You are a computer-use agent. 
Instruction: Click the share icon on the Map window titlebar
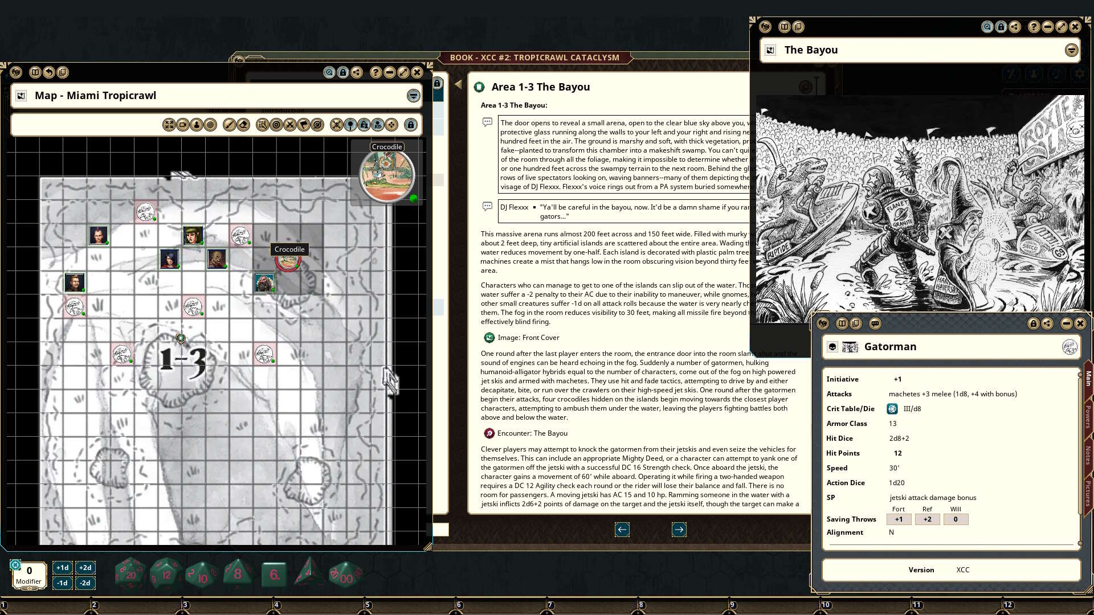pyautogui.click(x=357, y=72)
